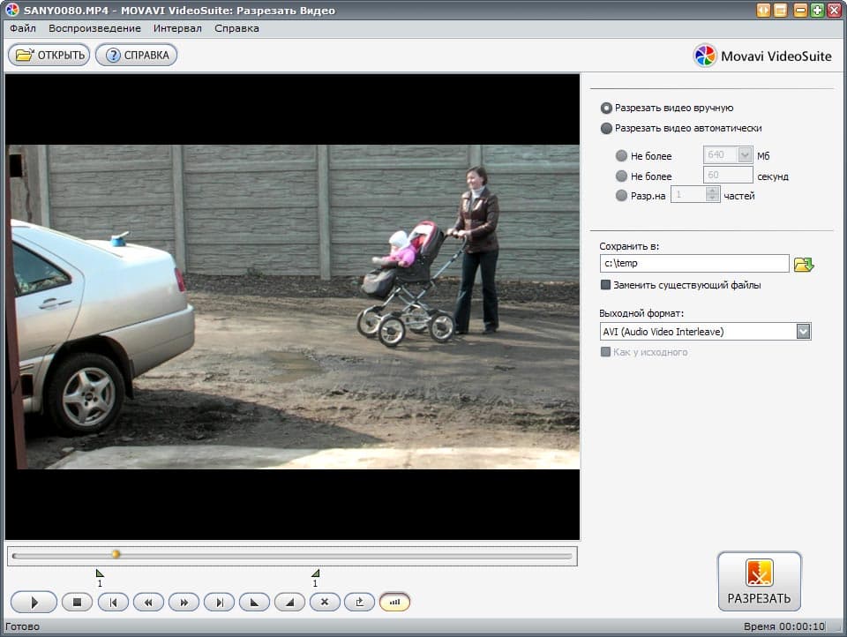Click the ОТКРЫТЬ button

click(49, 56)
